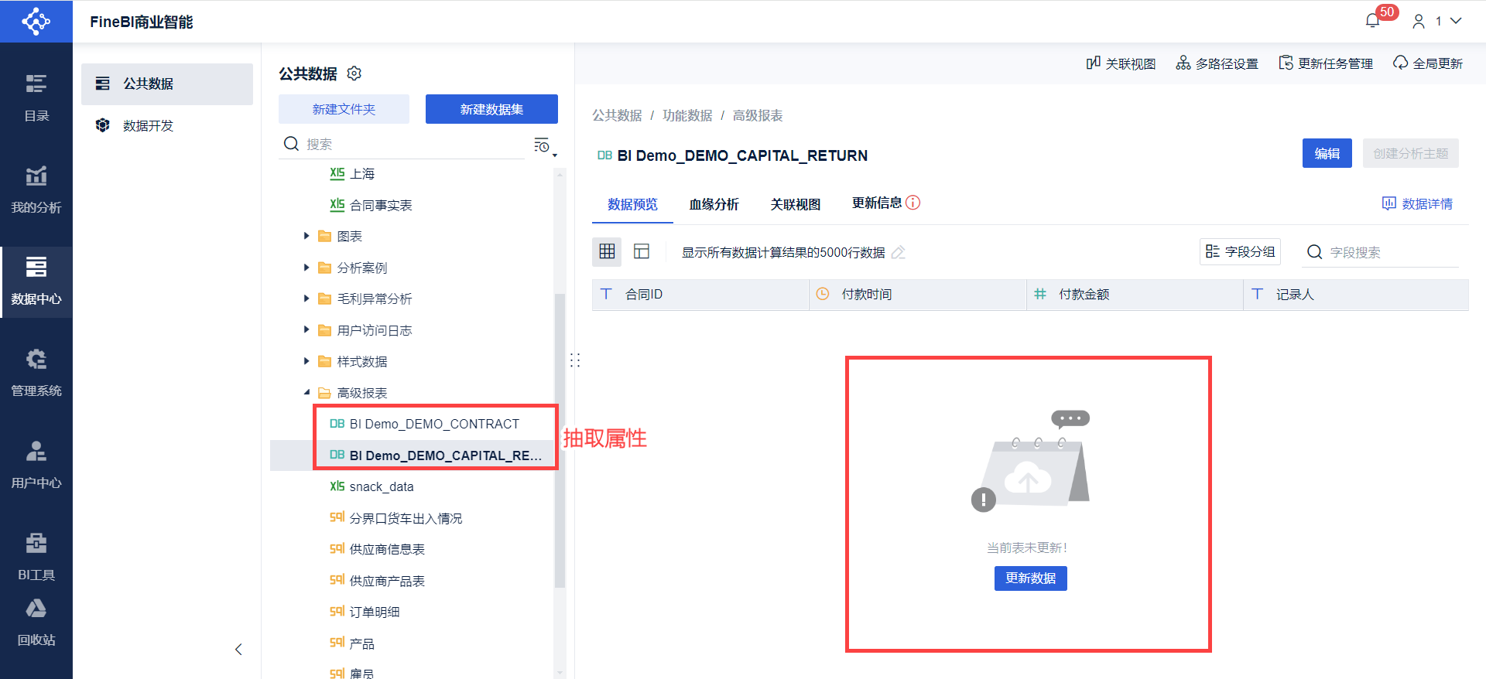Switch to the 数据预览 tab

(x=632, y=204)
